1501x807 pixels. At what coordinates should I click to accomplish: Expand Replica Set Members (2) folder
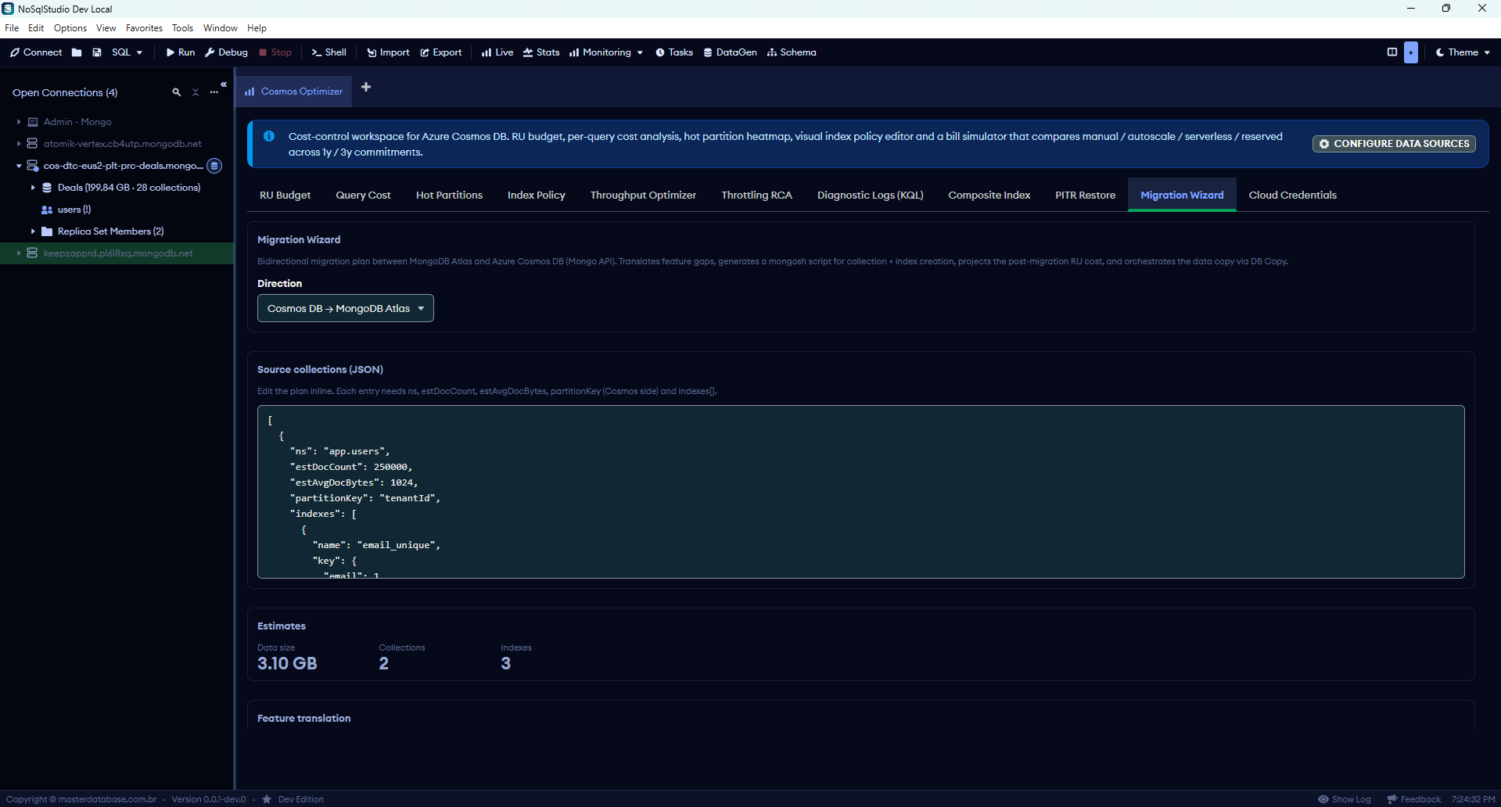[x=33, y=231]
